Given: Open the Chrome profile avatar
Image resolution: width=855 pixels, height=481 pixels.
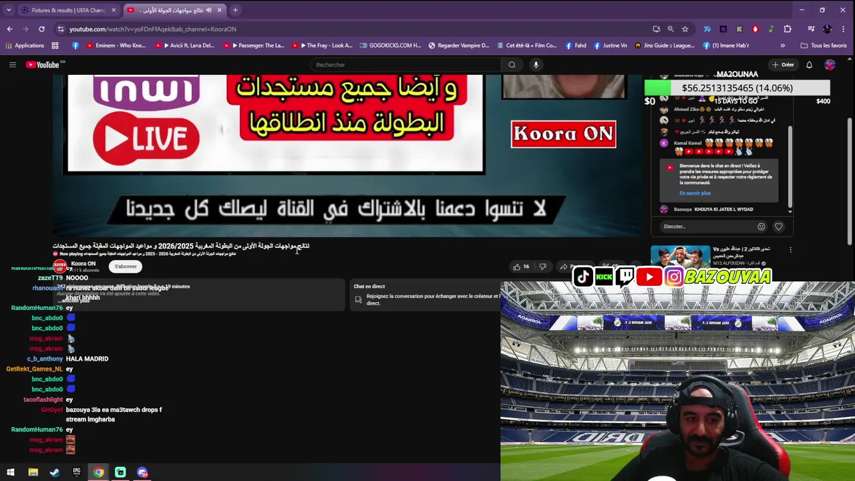Looking at the screenshot, I should [828, 29].
